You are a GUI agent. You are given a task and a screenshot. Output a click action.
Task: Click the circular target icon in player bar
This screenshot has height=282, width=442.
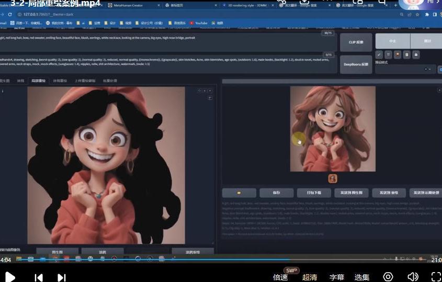(x=388, y=277)
